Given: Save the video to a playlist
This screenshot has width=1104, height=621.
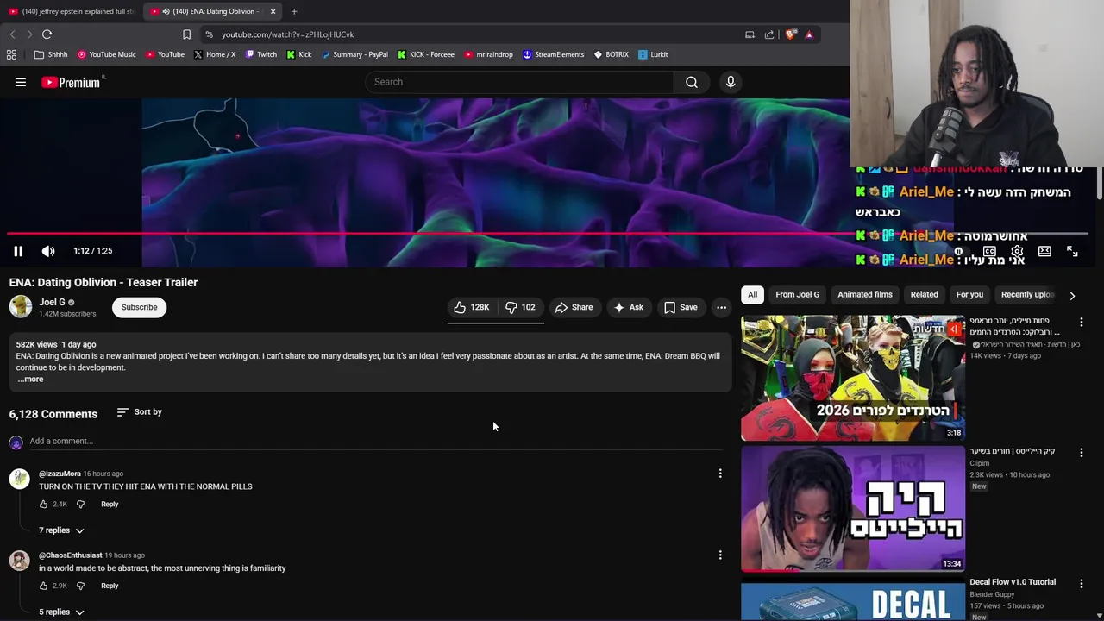Looking at the screenshot, I should (681, 307).
